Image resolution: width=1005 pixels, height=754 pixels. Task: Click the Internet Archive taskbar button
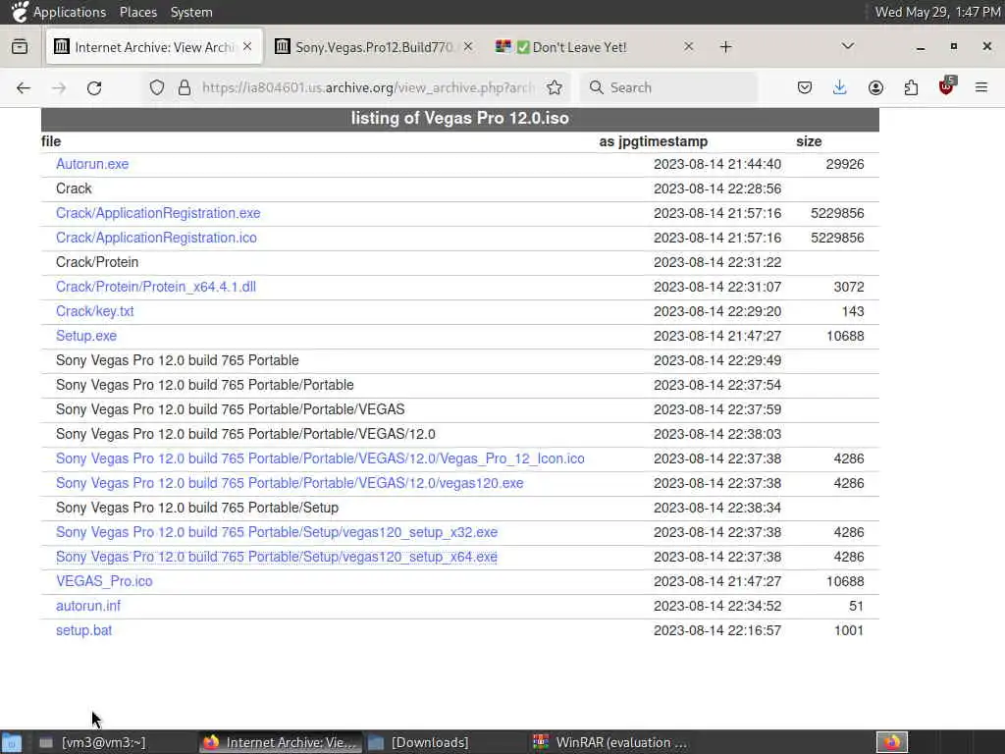280,742
